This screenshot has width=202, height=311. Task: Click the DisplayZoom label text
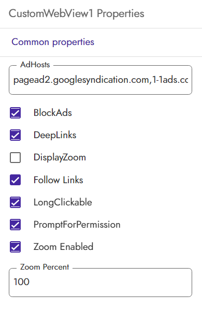point(60,157)
